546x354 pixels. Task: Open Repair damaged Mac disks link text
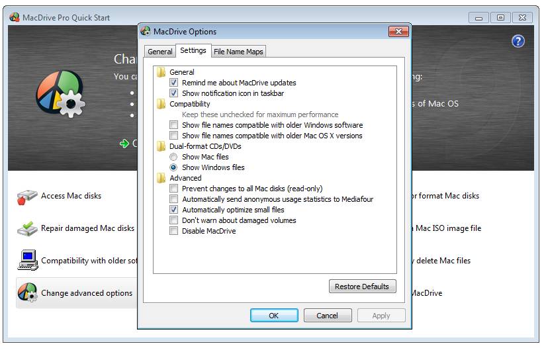(x=88, y=228)
